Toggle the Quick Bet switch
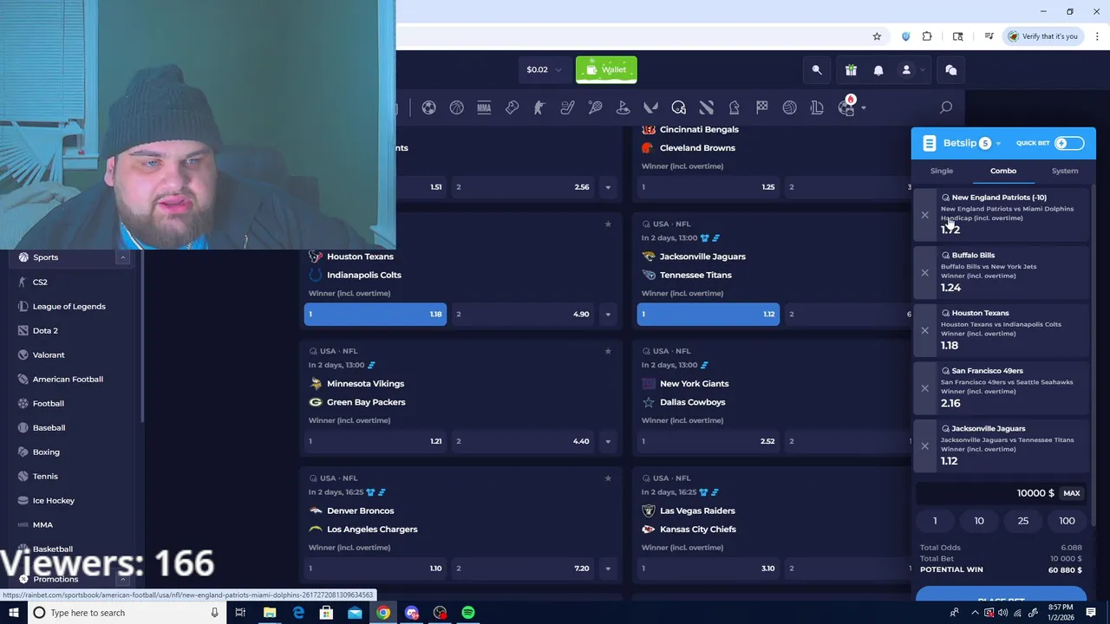The width and height of the screenshot is (1110, 624). pyautogui.click(x=1069, y=143)
